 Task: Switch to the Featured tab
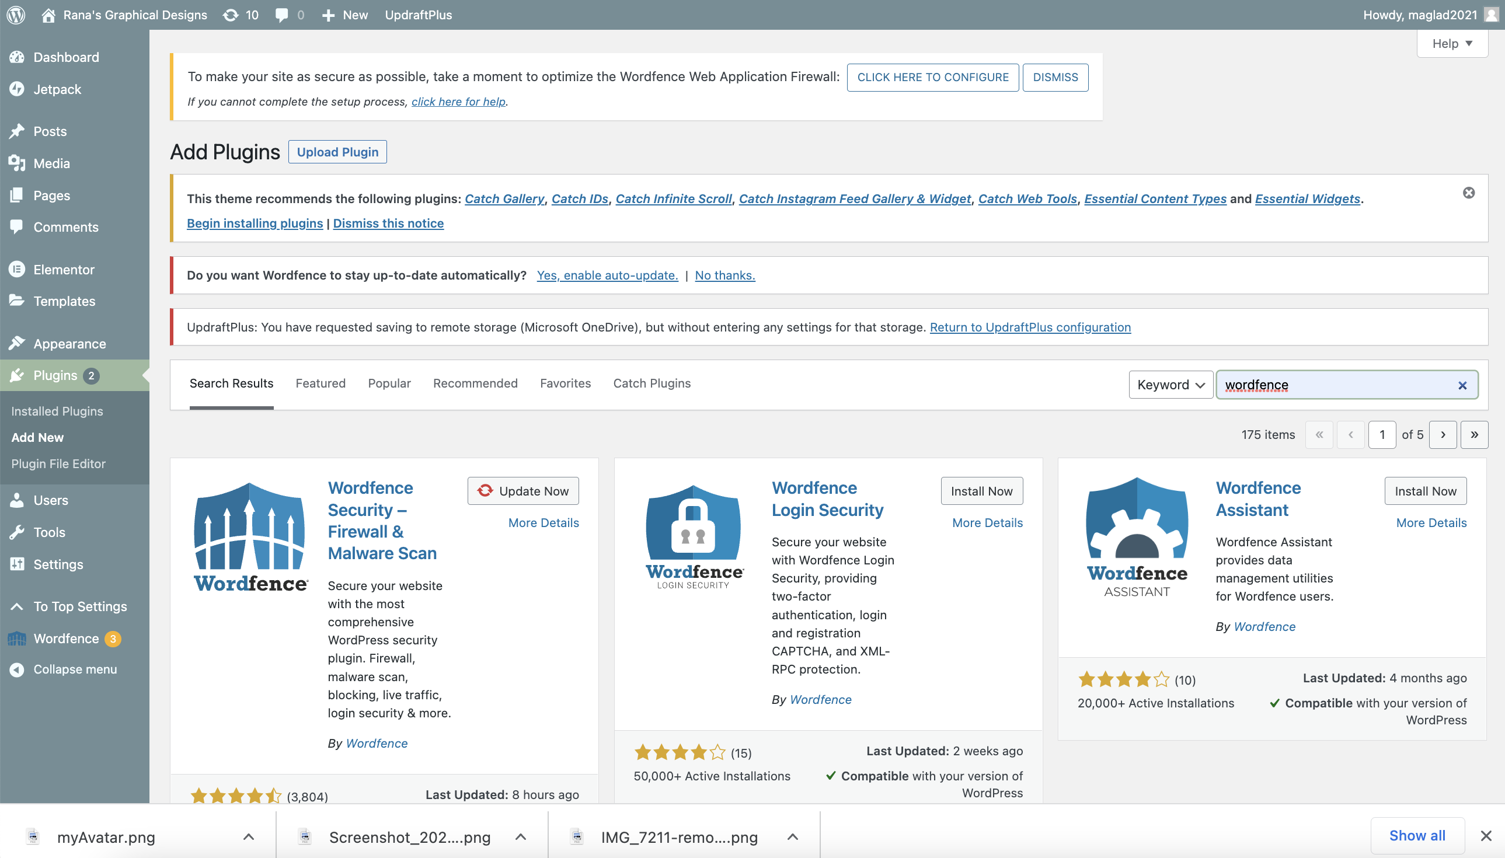tap(320, 383)
